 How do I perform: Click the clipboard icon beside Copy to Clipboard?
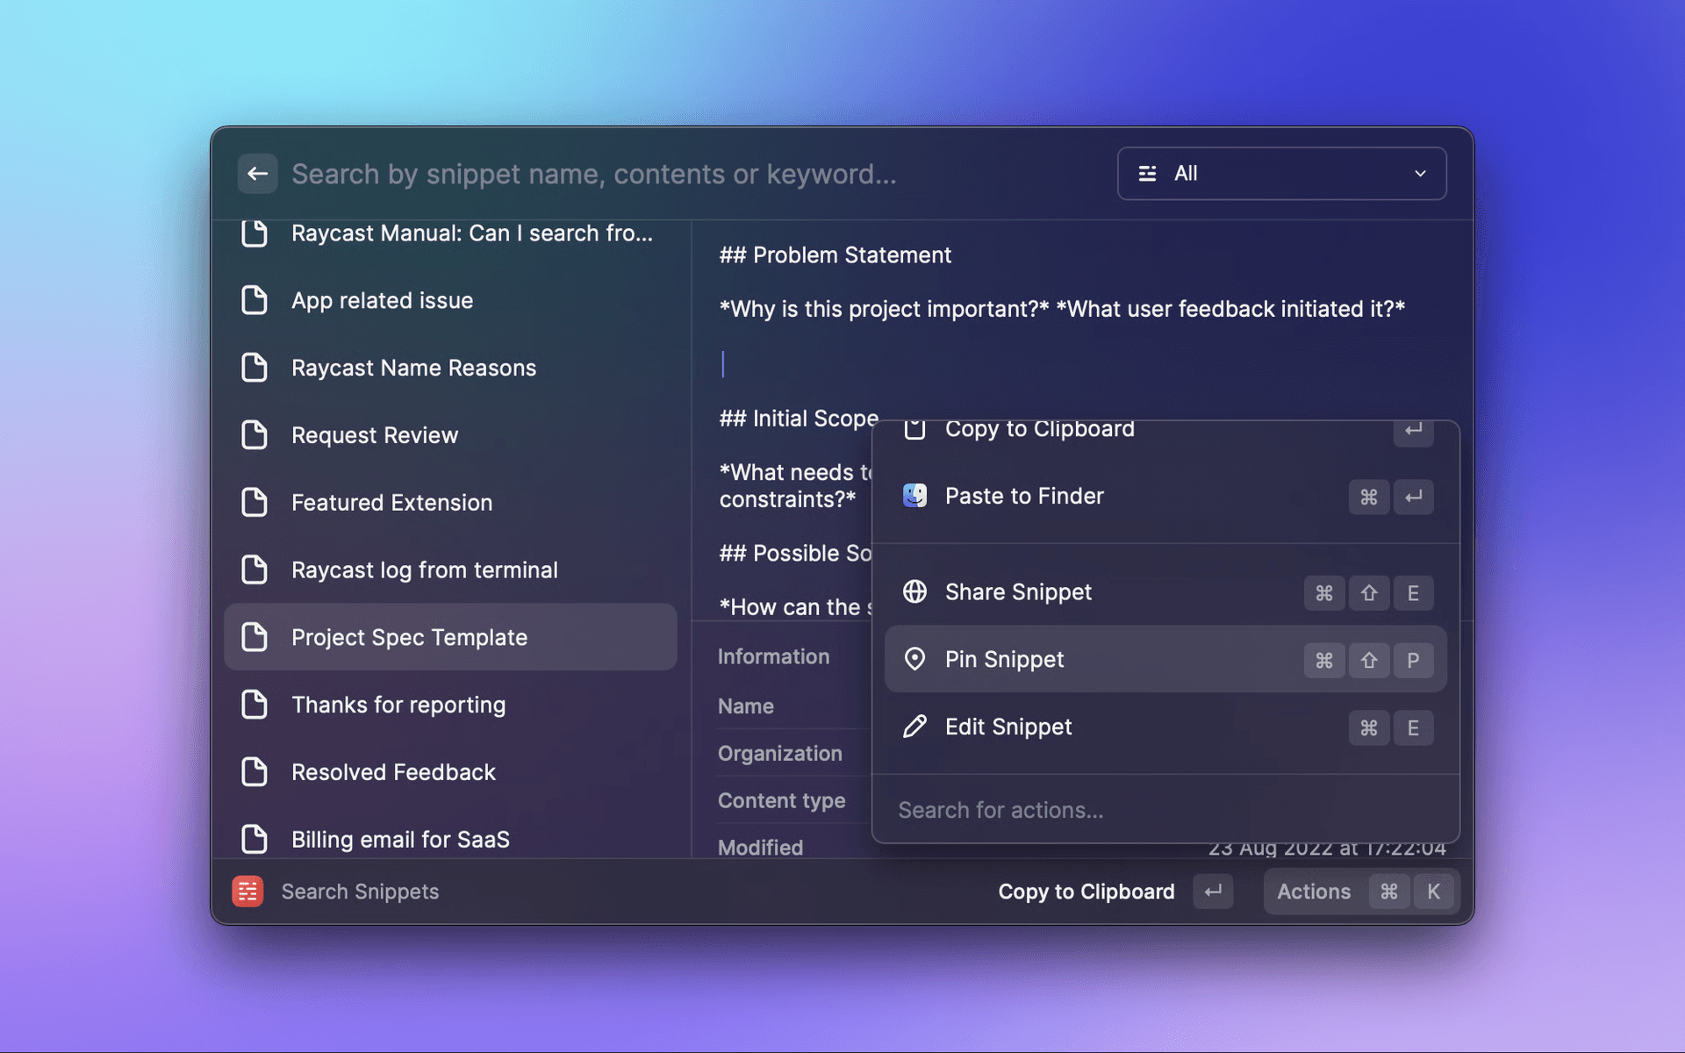(914, 429)
